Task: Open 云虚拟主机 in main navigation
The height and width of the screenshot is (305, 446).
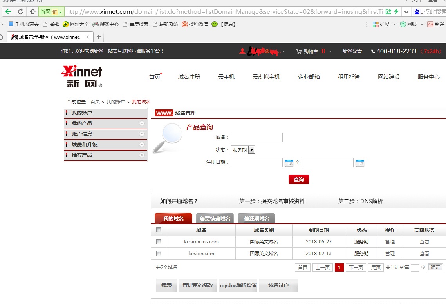Action: 266,77
